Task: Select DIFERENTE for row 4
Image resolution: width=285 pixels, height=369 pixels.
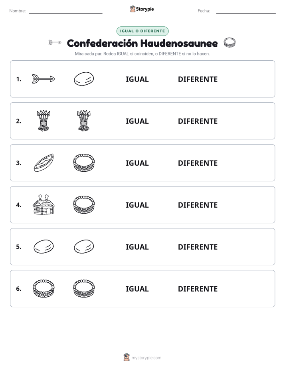Action: tap(198, 205)
